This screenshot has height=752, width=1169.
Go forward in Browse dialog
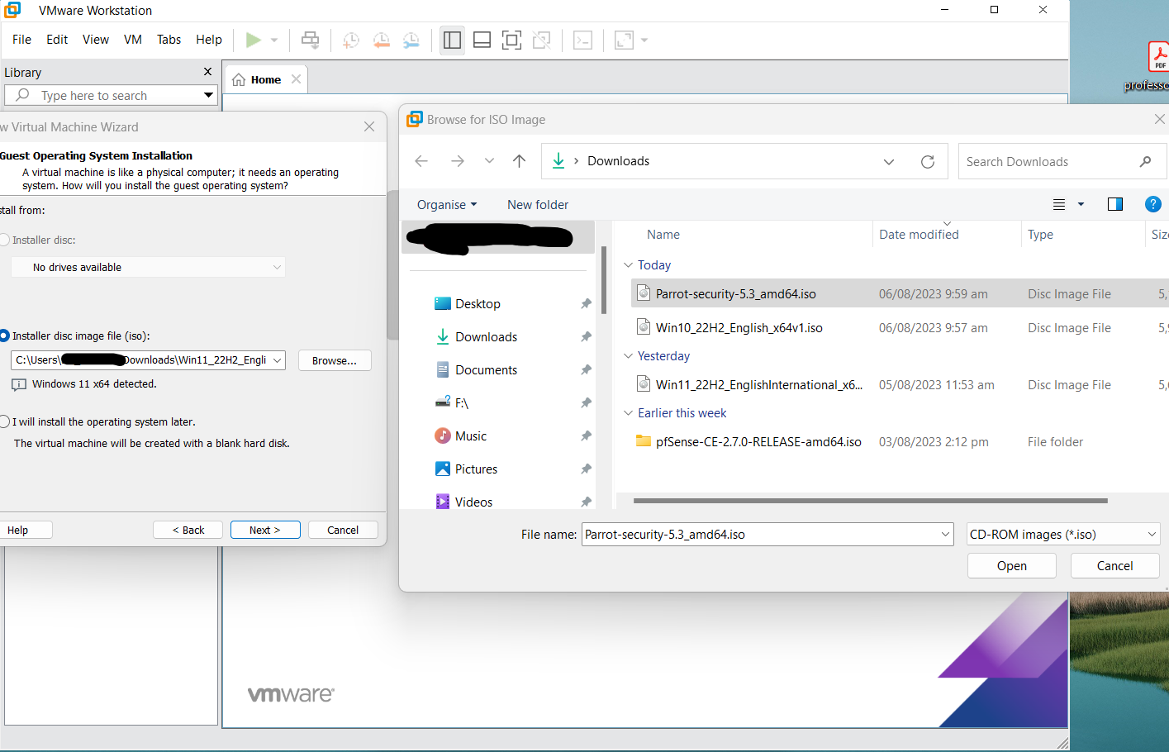(x=457, y=161)
